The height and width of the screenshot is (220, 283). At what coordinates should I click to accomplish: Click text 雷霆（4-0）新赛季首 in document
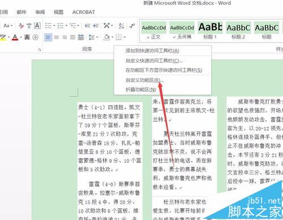pyautogui.click(x=114, y=184)
